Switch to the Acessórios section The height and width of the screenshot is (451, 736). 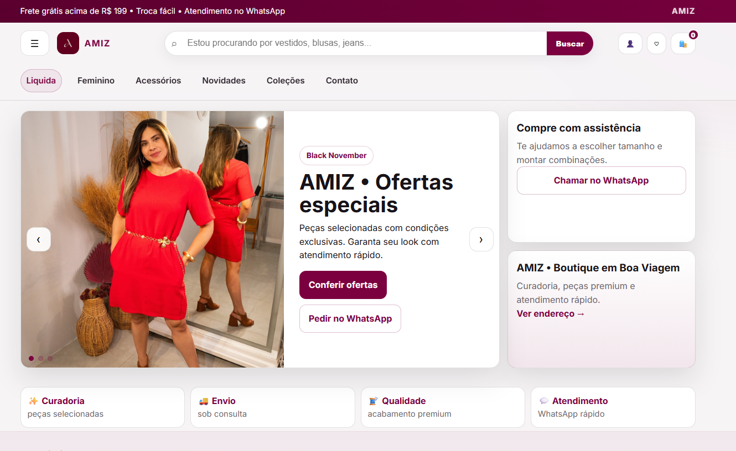click(158, 80)
